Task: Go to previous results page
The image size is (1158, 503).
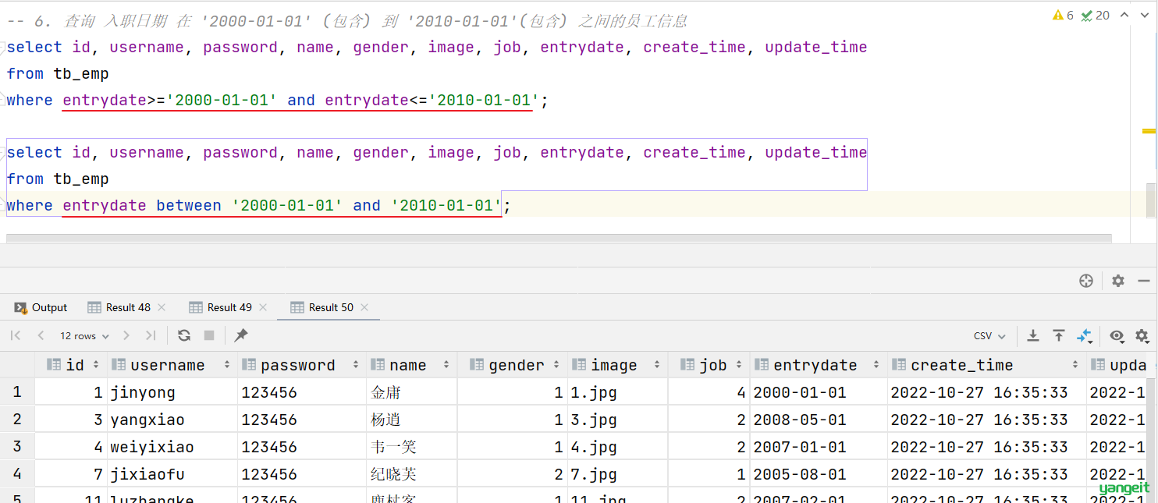Action: click(41, 335)
